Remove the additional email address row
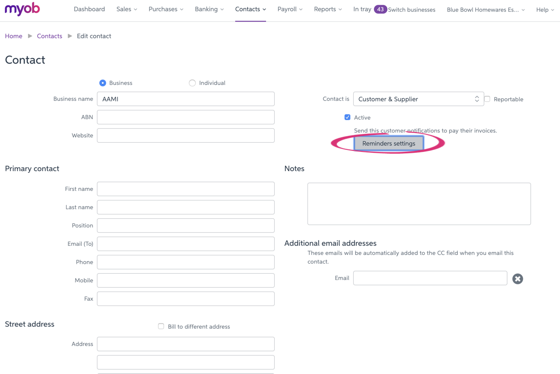 518,279
